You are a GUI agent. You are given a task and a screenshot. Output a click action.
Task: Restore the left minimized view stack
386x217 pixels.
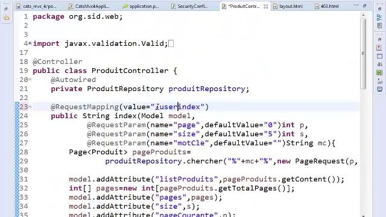pos(7,8)
